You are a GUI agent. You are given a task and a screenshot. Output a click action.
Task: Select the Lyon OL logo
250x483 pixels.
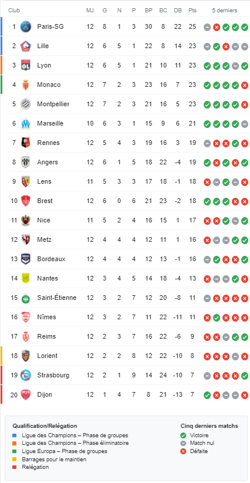click(x=26, y=65)
